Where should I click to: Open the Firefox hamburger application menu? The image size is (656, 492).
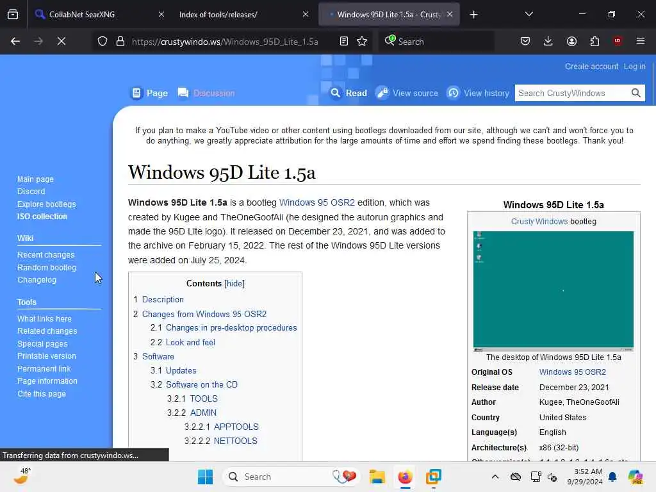[641, 41]
